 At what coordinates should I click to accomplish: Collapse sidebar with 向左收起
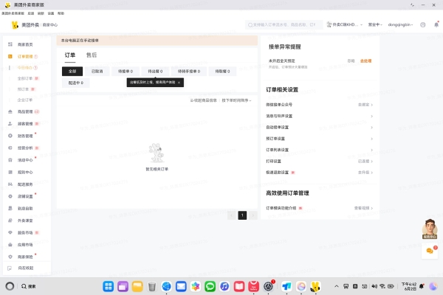point(25,268)
